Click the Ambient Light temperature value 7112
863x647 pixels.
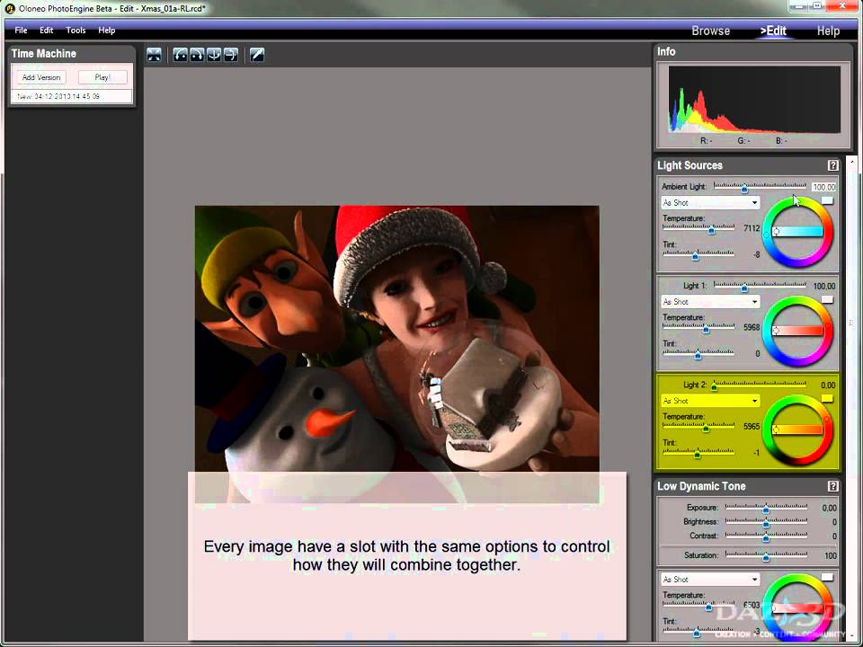coord(752,227)
